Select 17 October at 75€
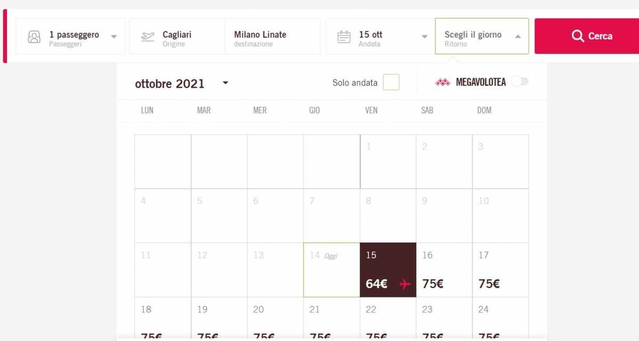 click(501, 270)
